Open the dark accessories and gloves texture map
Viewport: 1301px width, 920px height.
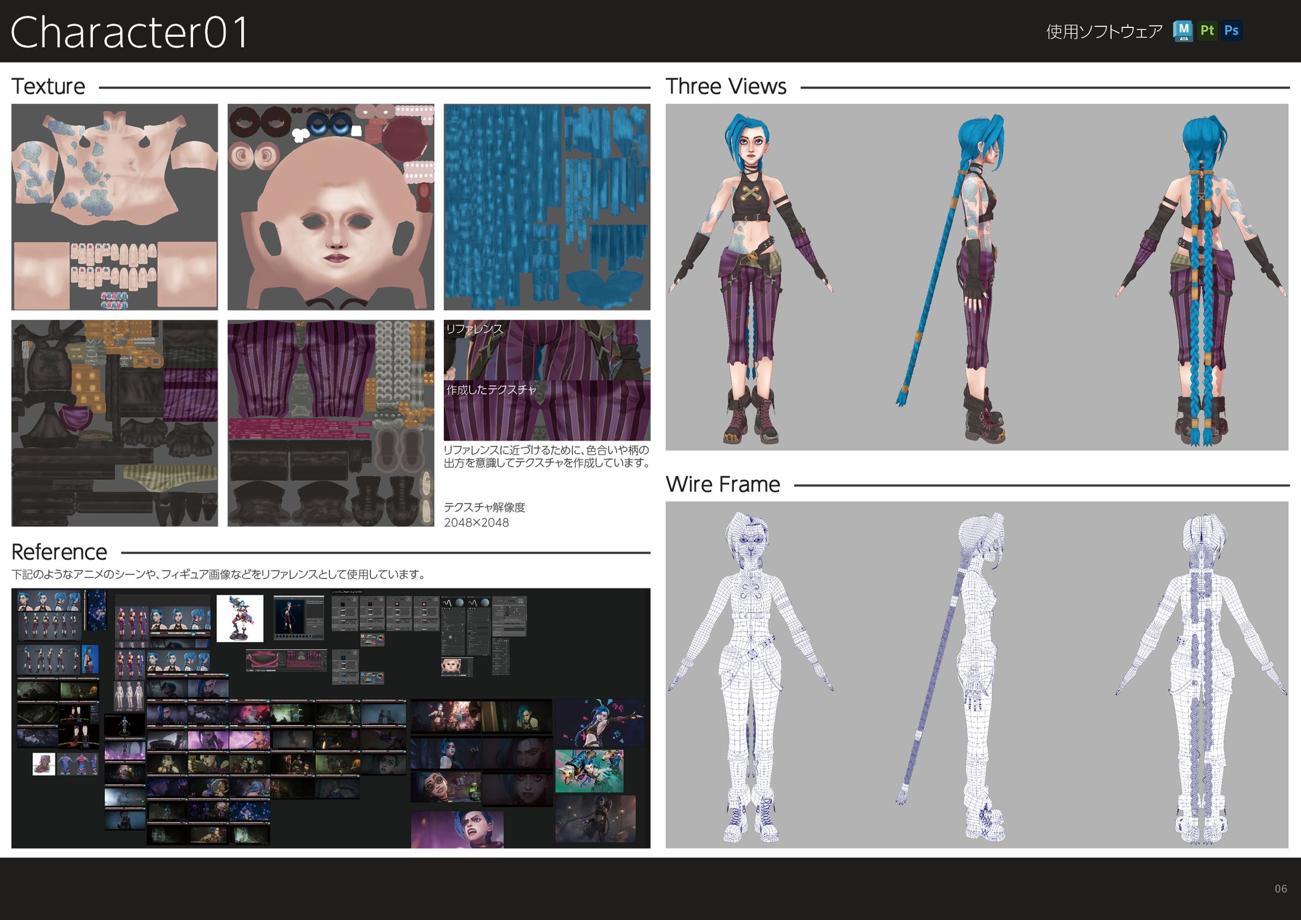point(114,423)
